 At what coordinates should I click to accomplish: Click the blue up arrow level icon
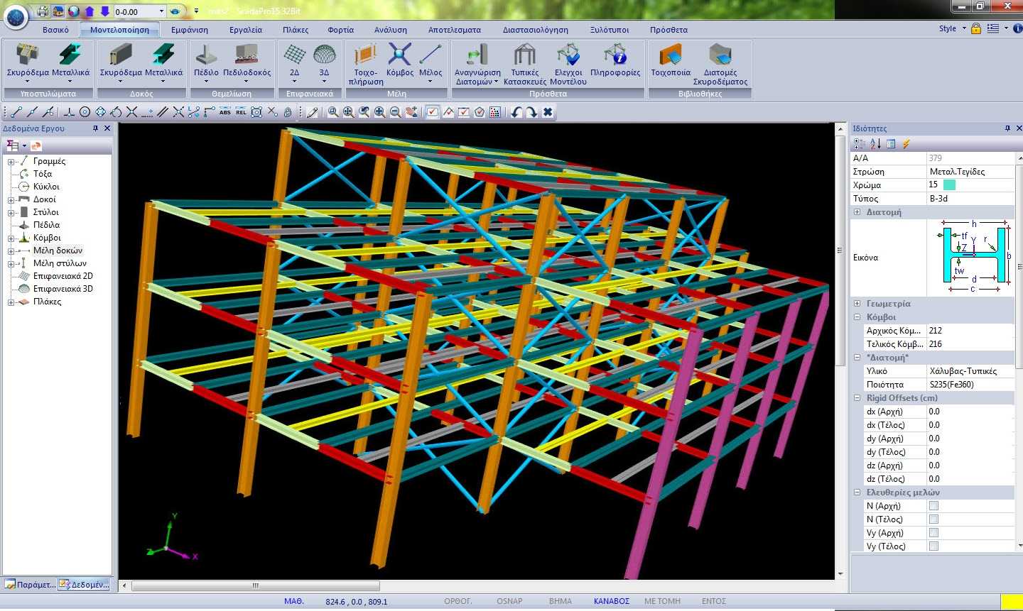(90, 11)
